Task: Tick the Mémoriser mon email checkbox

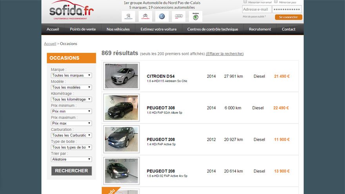Action: [245, 2]
